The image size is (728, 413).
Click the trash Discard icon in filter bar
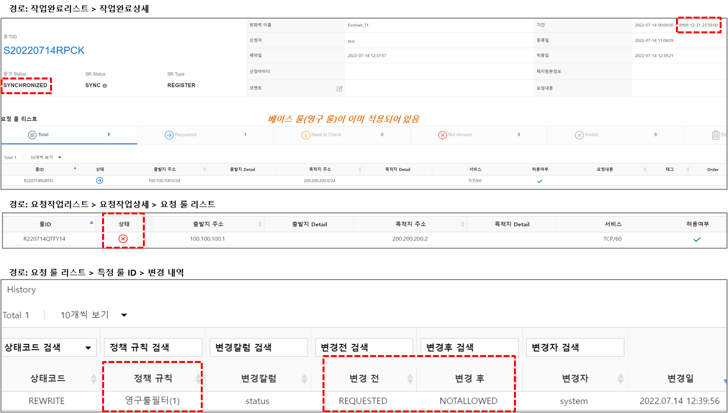(x=716, y=135)
